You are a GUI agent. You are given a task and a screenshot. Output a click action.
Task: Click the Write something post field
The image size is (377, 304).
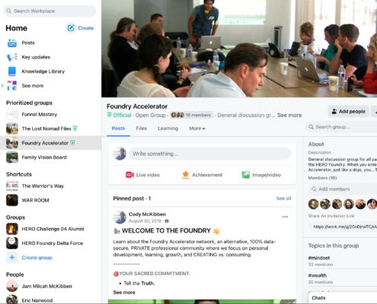pos(209,154)
